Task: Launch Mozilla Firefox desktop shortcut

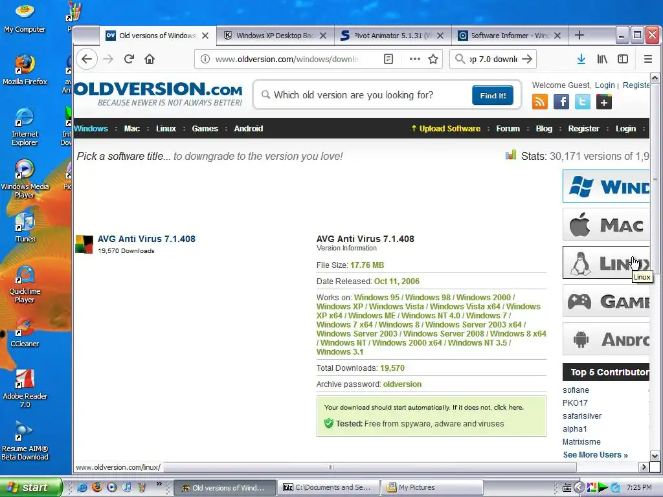Action: pos(25,70)
